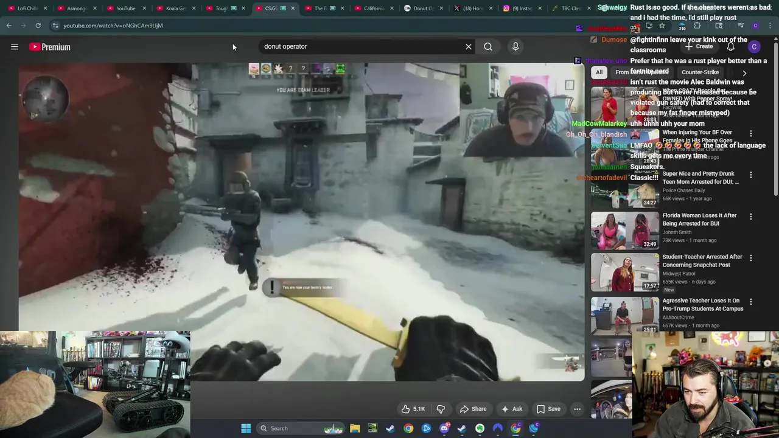779x438 pixels.
Task: Open the YouTube account avatar menu
Action: pyautogui.click(x=754, y=47)
